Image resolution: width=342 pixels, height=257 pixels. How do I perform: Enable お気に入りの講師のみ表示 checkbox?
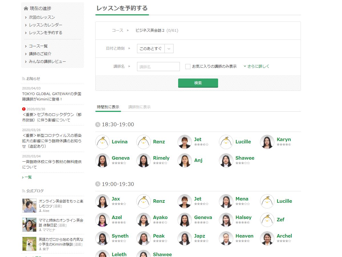pyautogui.click(x=188, y=67)
